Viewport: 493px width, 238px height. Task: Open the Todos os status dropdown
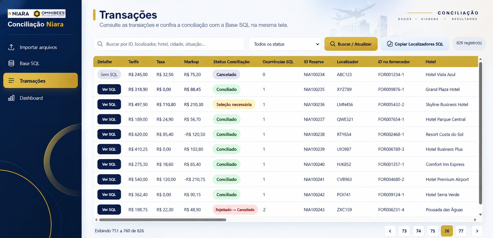285,44
